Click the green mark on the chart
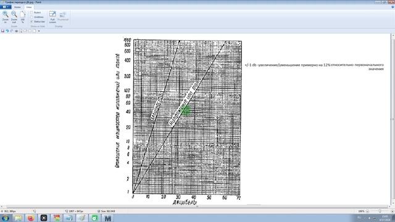The image size is (395, 222). [x=186, y=110]
